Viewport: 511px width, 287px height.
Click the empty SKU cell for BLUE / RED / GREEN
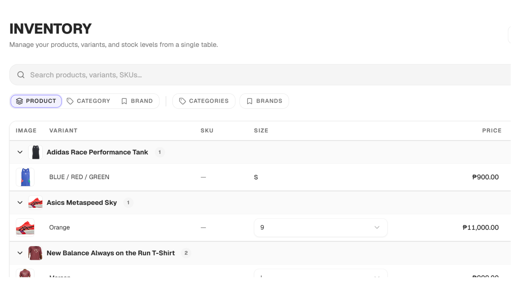tap(203, 177)
